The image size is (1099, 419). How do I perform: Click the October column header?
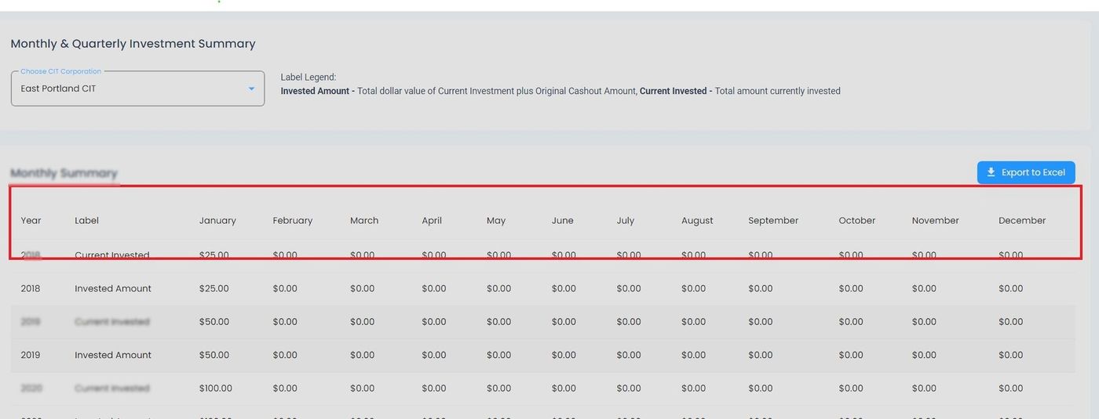(x=856, y=221)
